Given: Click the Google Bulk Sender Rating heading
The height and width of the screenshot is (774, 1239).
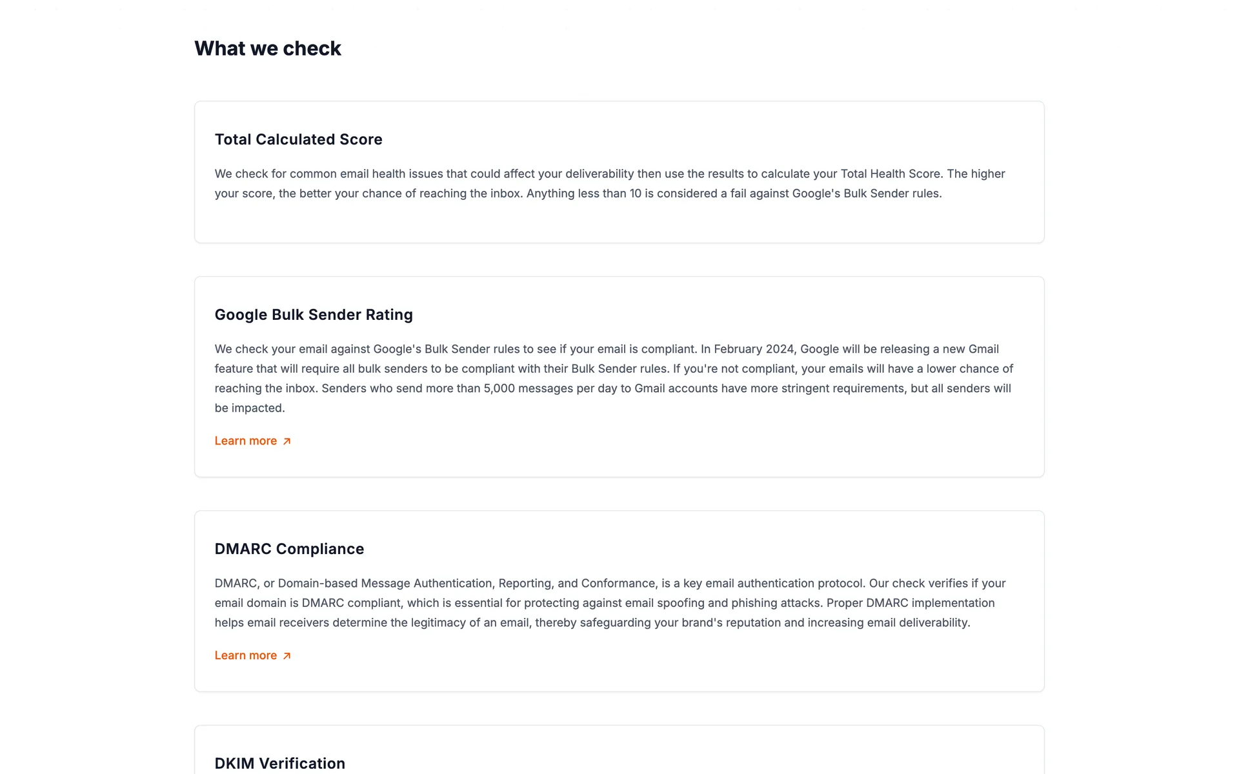Looking at the screenshot, I should 314,315.
